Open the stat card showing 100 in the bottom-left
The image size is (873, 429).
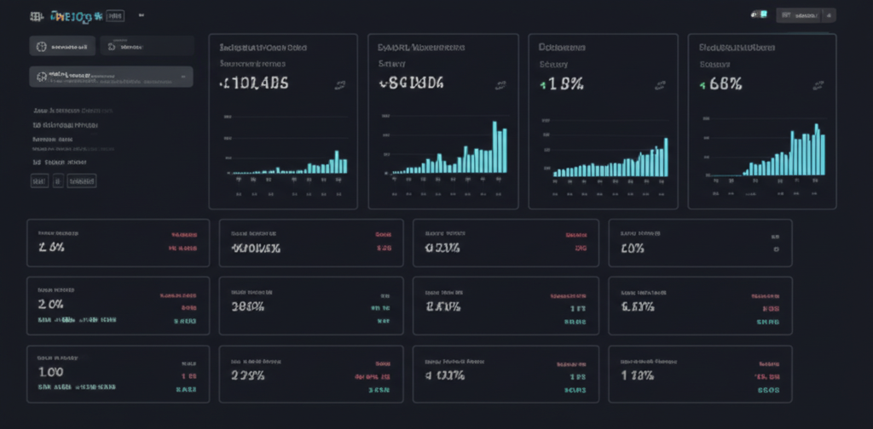(118, 374)
